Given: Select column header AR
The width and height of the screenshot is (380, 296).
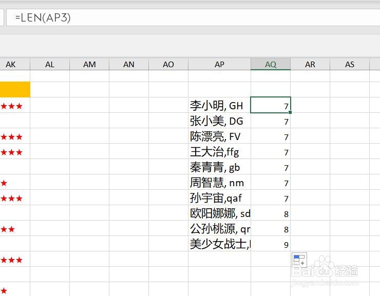Looking at the screenshot, I should click(310, 64).
